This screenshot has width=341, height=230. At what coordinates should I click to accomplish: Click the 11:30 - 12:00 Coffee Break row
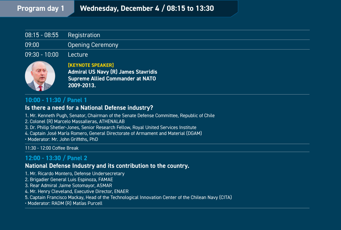[167, 148]
